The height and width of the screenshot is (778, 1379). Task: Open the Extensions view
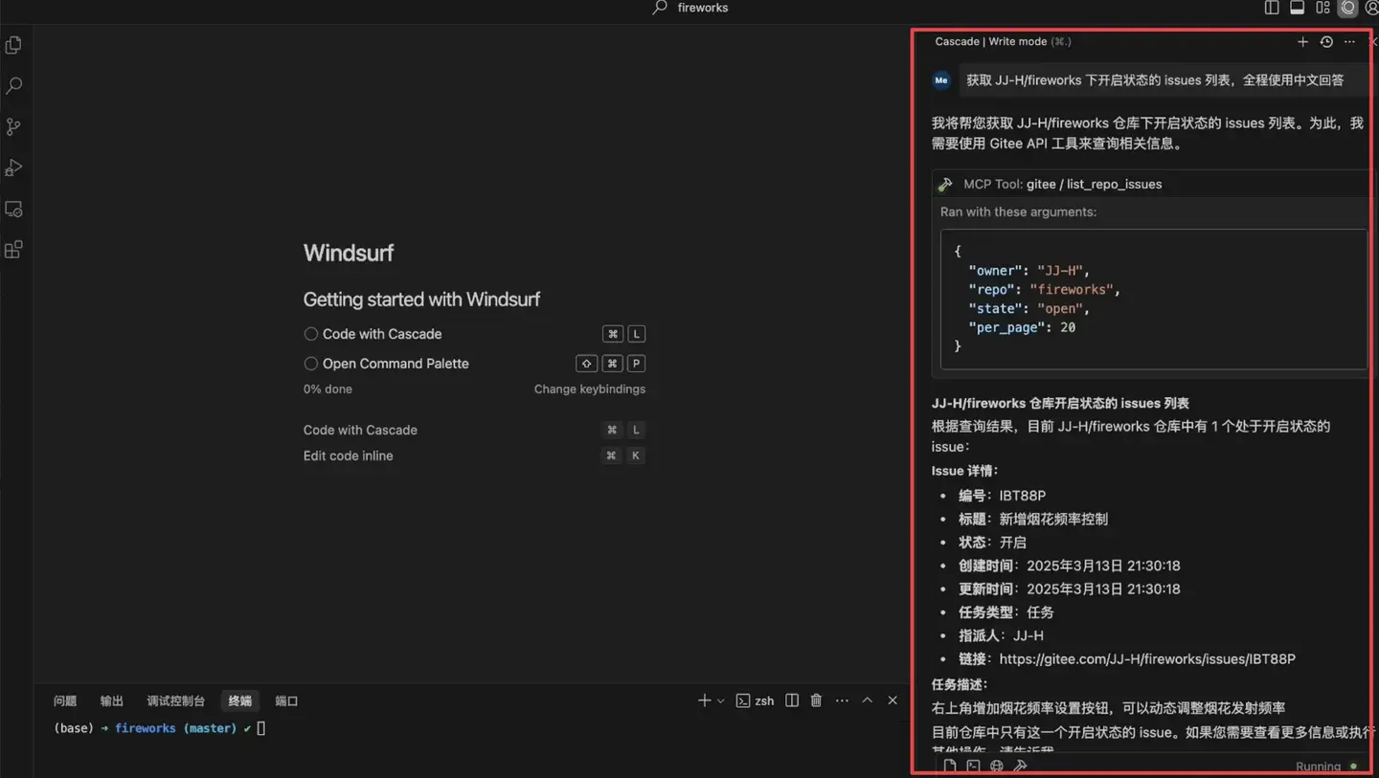pos(13,249)
